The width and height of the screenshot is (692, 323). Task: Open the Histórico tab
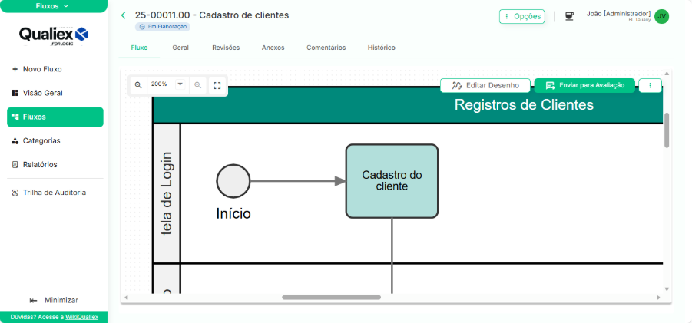click(x=381, y=48)
